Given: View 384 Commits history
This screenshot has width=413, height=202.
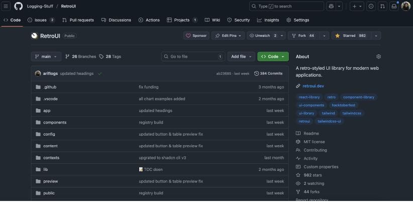Looking at the screenshot, I should (x=268, y=74).
